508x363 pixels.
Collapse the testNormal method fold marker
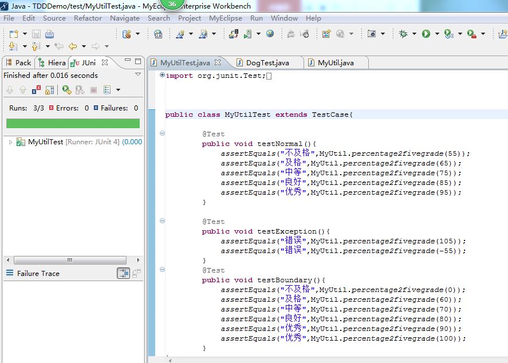click(162, 133)
